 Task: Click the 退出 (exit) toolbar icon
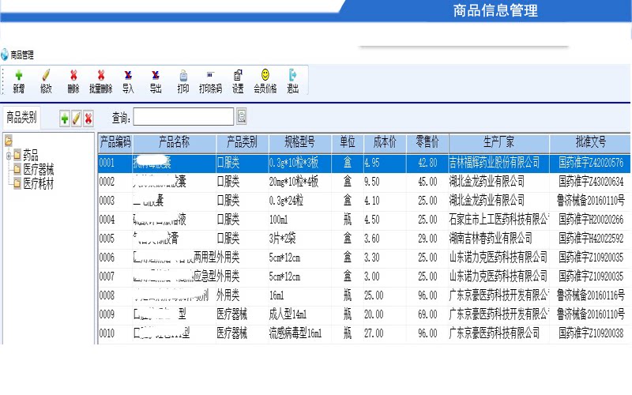click(x=292, y=75)
